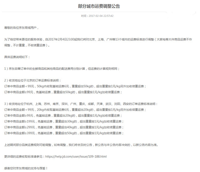Click the ≥99元 line with 重量超出20kg
The image size is (200, 172).
tap(63, 116)
